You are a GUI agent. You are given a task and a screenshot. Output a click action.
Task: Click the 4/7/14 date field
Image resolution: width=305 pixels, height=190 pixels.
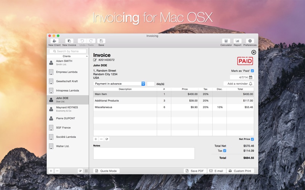(x=242, y=78)
